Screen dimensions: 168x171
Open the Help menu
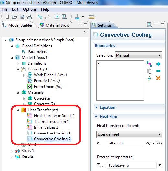pyautogui.click(x=45, y=9)
